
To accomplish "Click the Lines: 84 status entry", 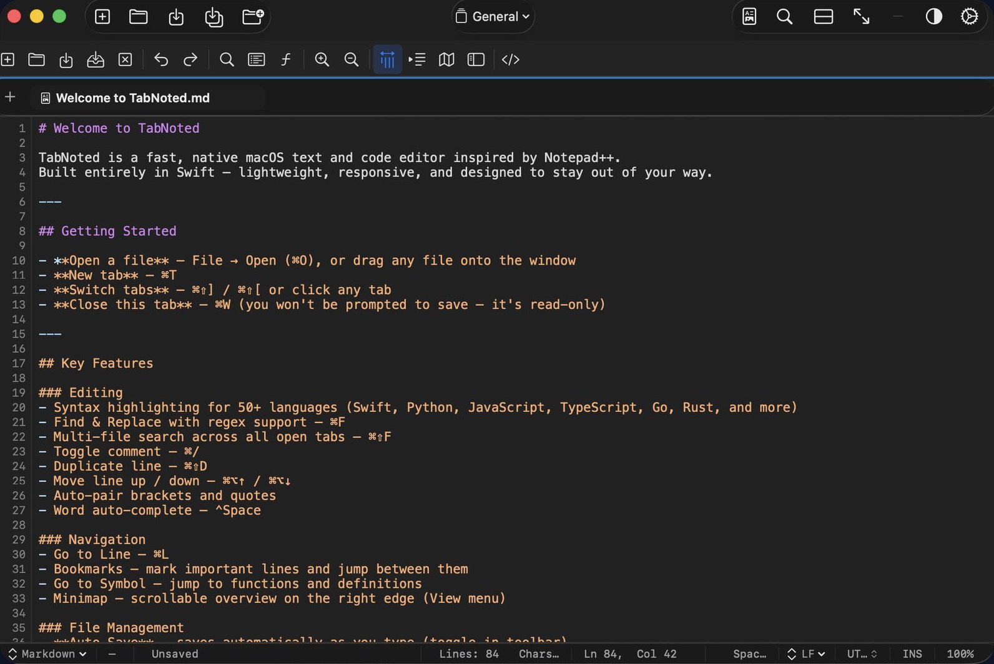I will tap(469, 653).
